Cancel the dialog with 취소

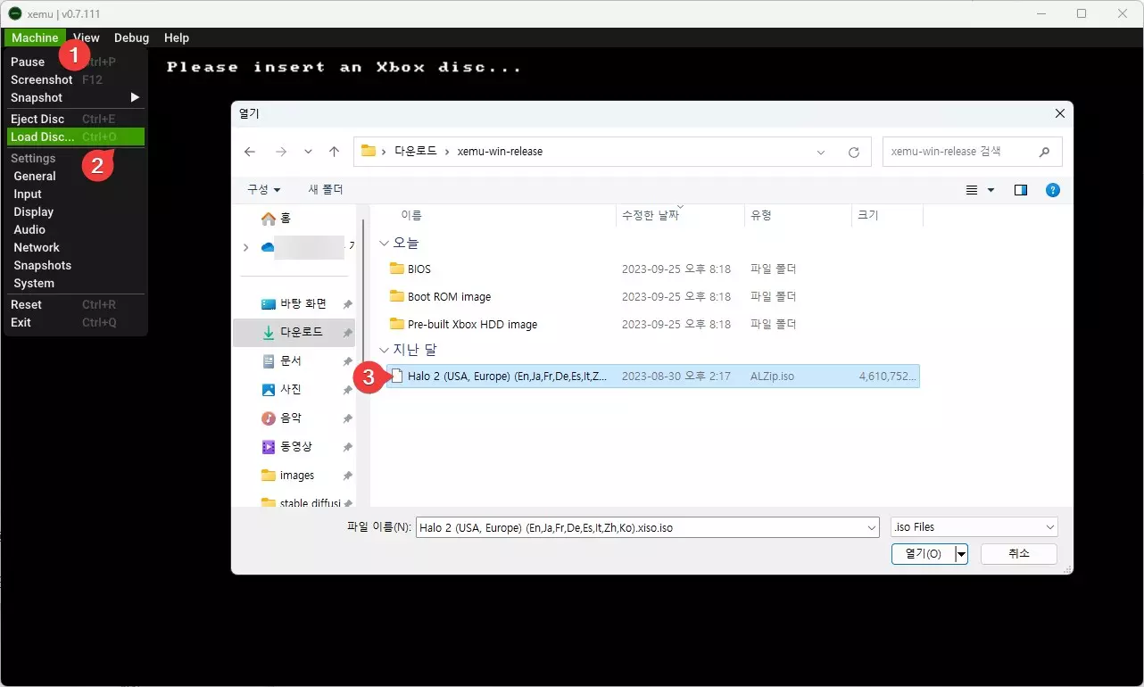[x=1019, y=554]
